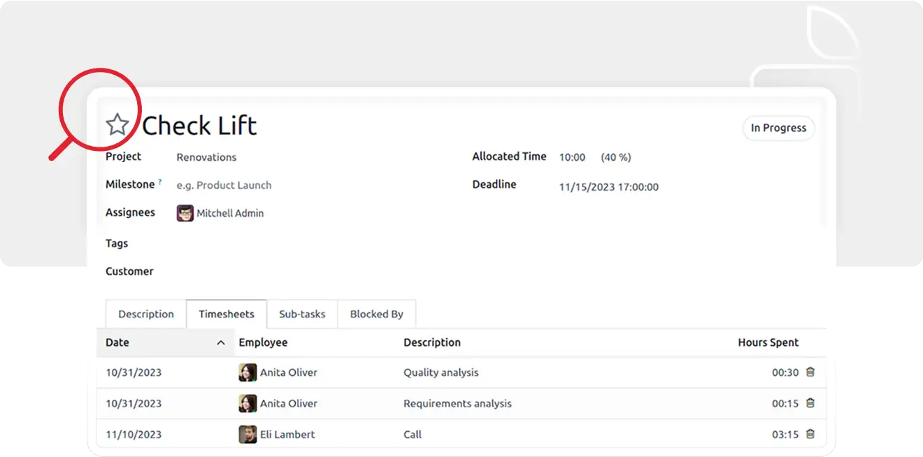Click the Hours Spent column header
The height and width of the screenshot is (457, 923).
point(768,342)
